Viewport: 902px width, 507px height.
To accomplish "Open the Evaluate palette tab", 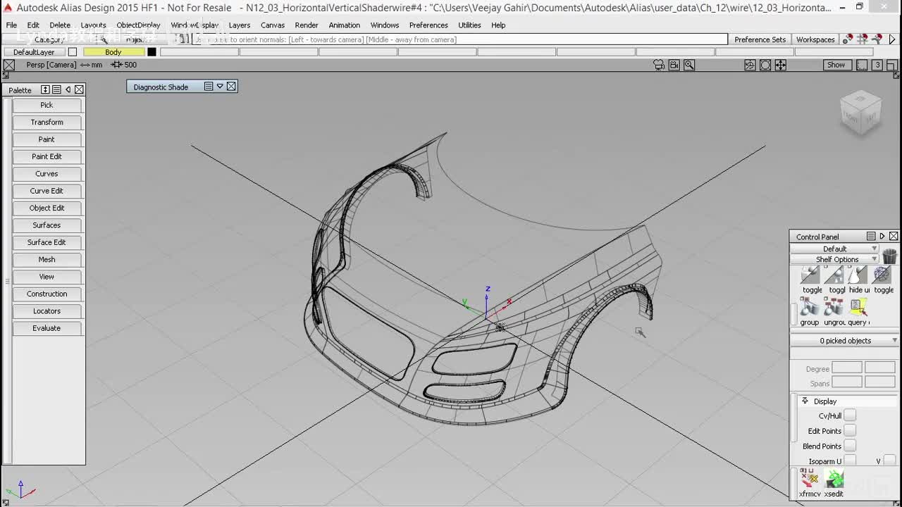I will pos(47,328).
